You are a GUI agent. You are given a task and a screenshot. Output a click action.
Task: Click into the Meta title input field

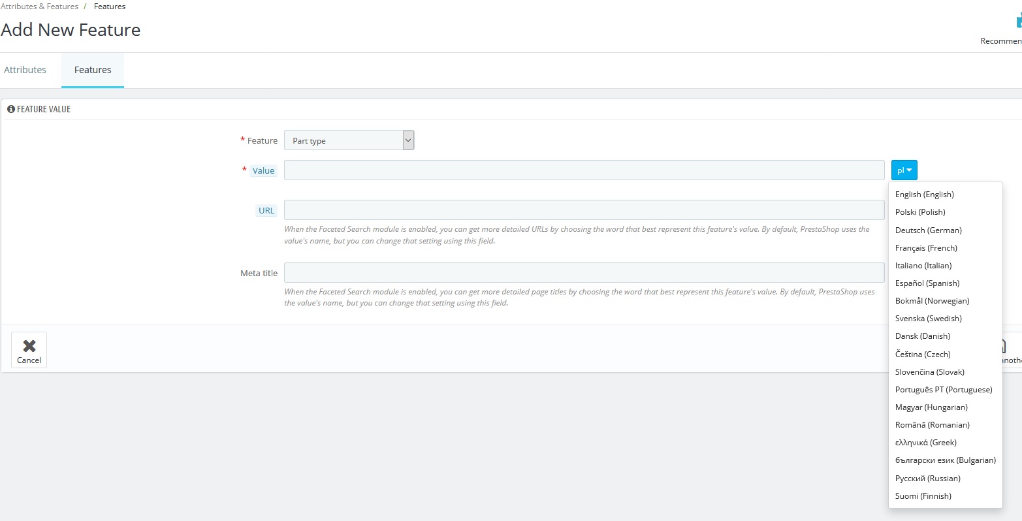584,273
